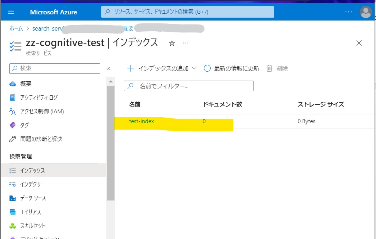Viewport: 376px width, 239px height.
Task: Focus the global resource search box
Action: point(188,12)
